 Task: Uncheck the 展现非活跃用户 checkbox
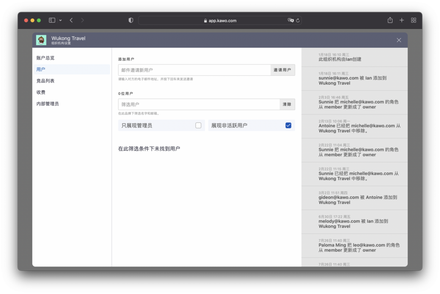click(288, 126)
